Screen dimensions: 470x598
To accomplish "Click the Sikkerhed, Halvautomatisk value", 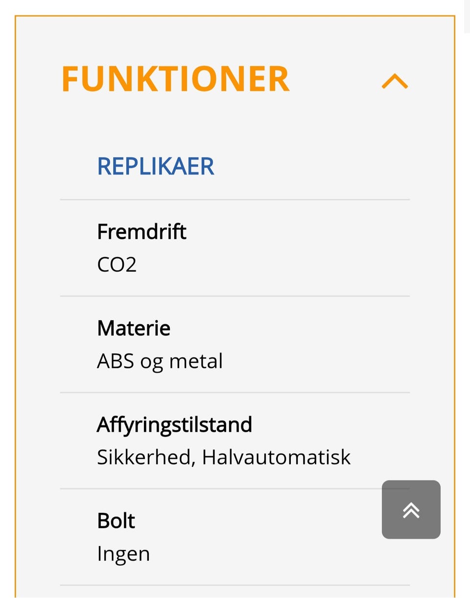I will [224, 457].
